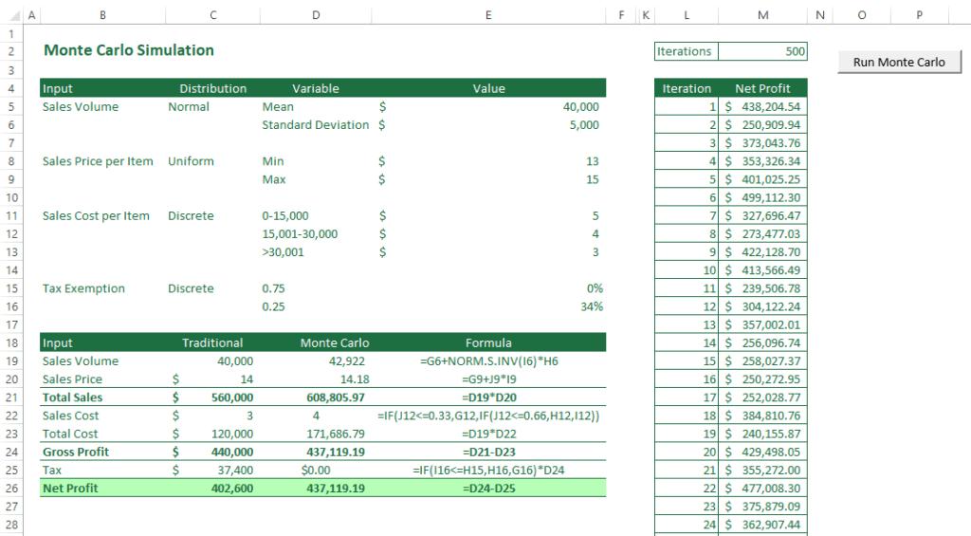This screenshot has height=536, width=971.
Task: Select the Net Profit column header cell
Action: (762, 88)
